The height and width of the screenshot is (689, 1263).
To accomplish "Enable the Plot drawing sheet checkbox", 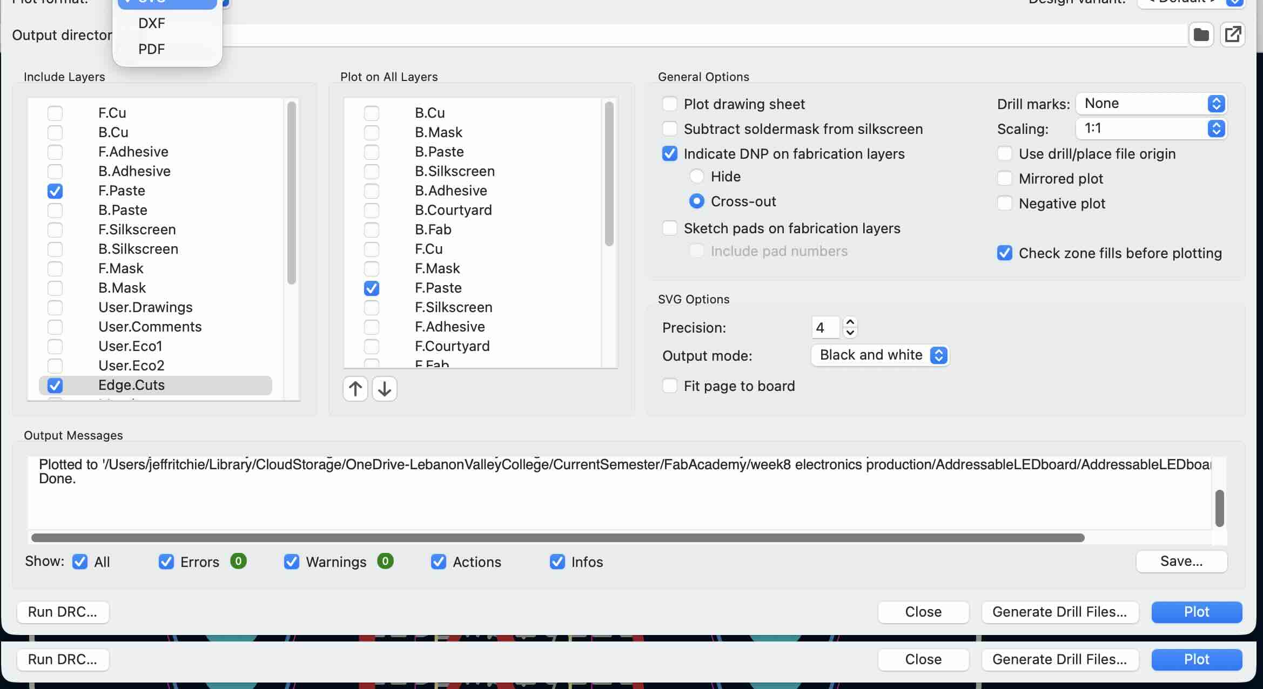I will (670, 104).
